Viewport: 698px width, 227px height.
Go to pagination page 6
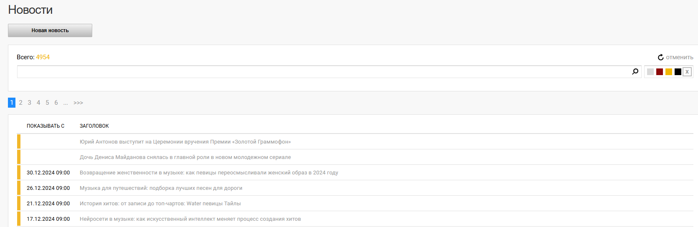click(x=56, y=103)
